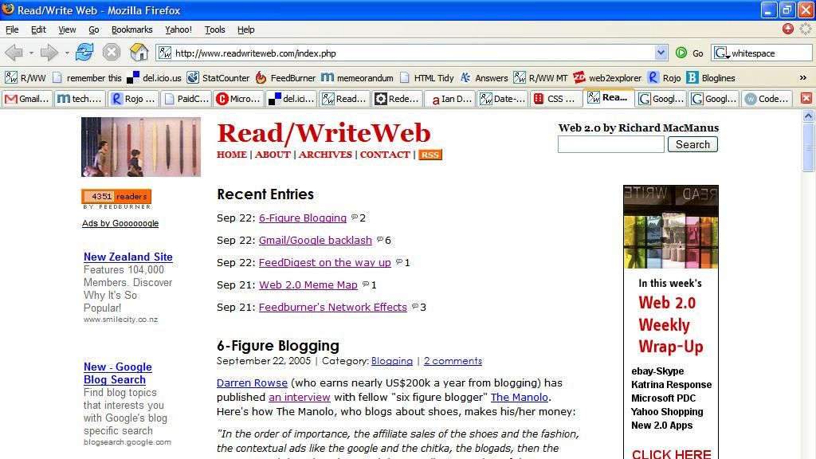Open the HTML Tidy bookmark

coord(427,78)
